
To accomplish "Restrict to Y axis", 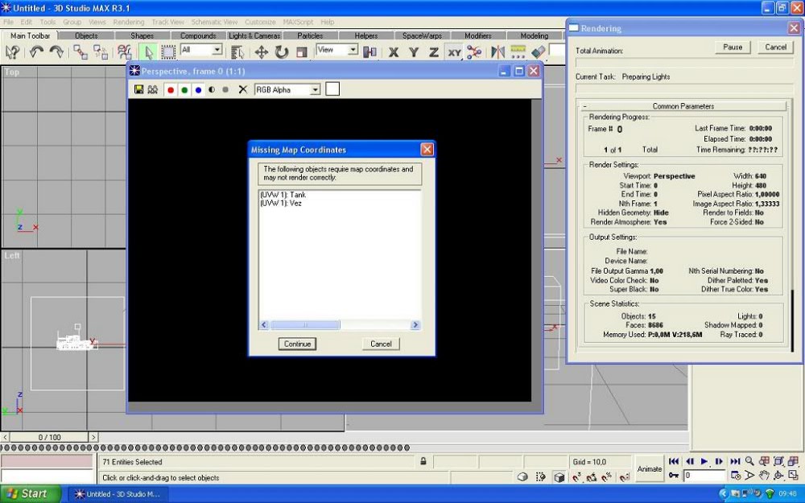I will [x=413, y=52].
